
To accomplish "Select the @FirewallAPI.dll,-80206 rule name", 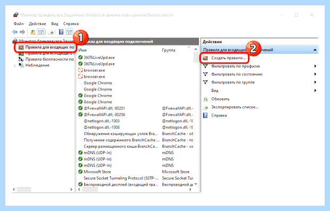I will (x=104, y=115).
